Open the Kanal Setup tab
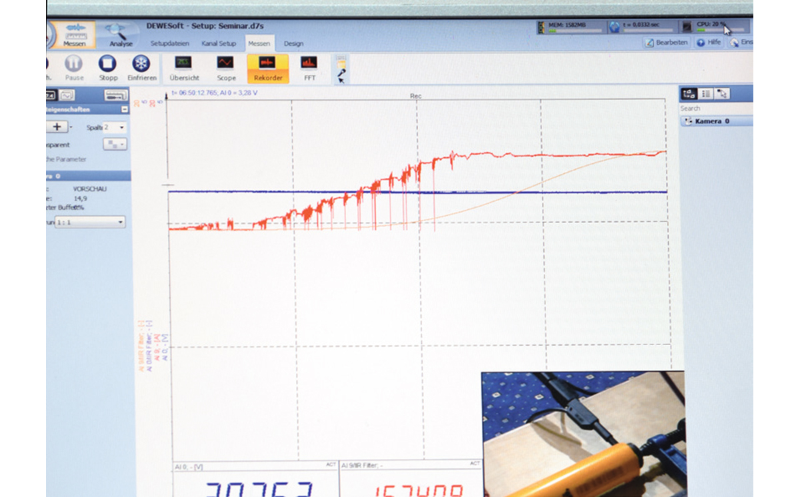The image size is (800, 497). point(219,43)
